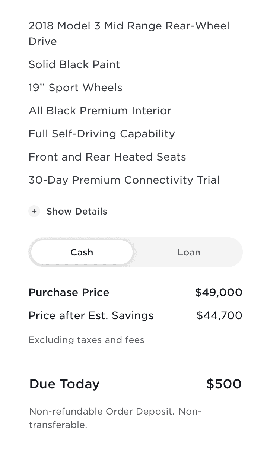Click the $49,000 purchase price amount
This screenshot has height=451, width=267.
pyautogui.click(x=218, y=292)
